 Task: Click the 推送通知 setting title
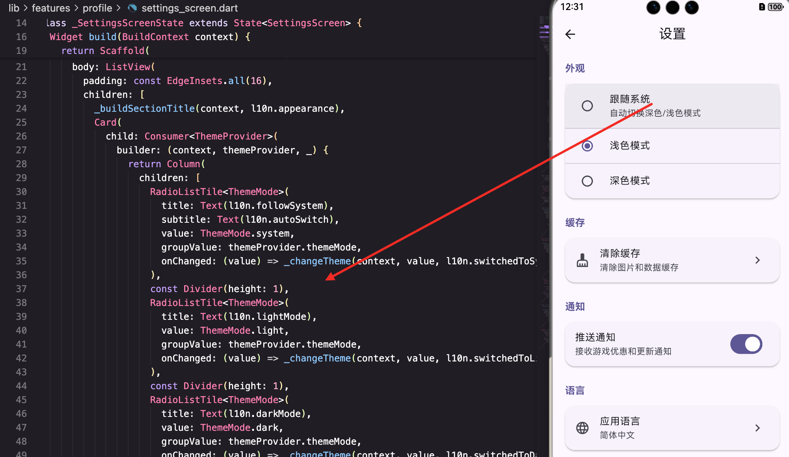(595, 337)
